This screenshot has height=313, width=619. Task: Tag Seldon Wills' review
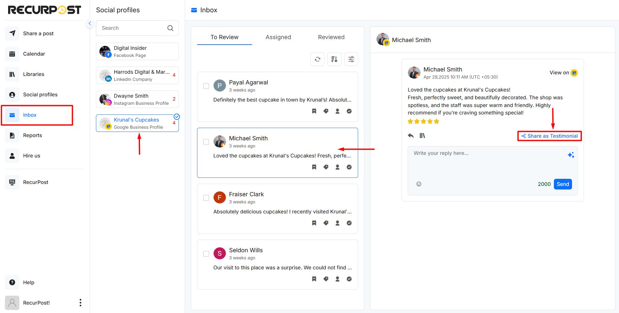tap(326, 279)
